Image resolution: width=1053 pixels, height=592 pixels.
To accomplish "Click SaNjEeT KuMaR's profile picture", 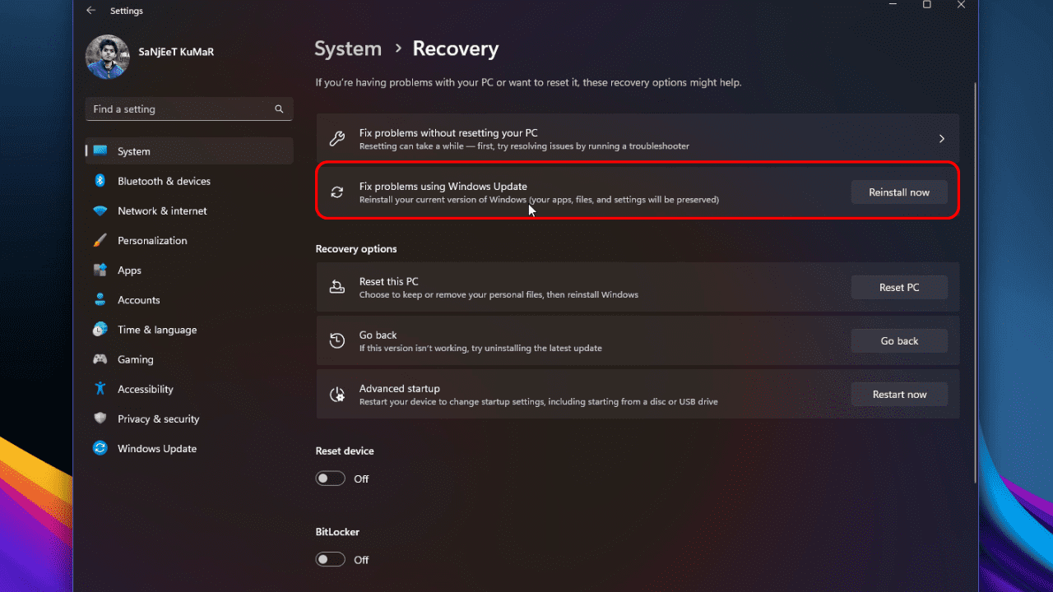I will point(107,57).
